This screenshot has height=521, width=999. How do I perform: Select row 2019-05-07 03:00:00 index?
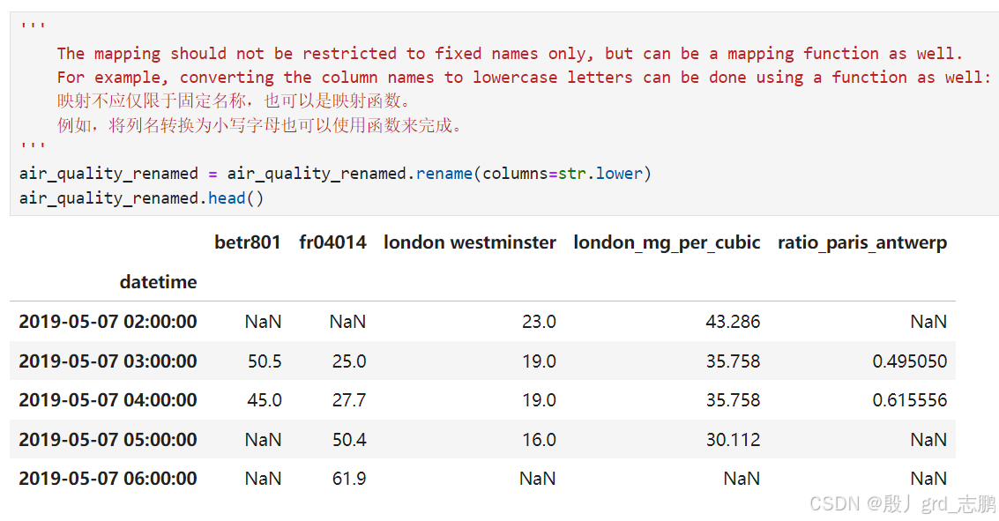click(x=108, y=361)
